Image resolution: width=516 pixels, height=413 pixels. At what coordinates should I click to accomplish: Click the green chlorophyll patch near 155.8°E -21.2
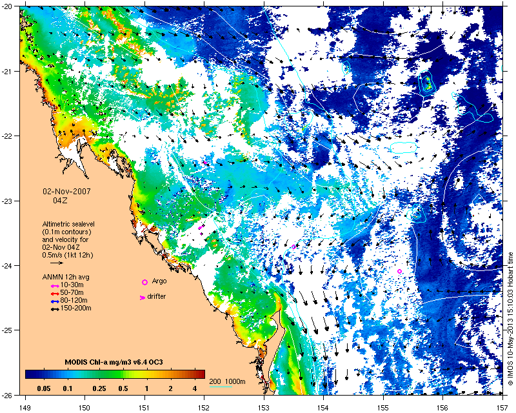point(427,83)
